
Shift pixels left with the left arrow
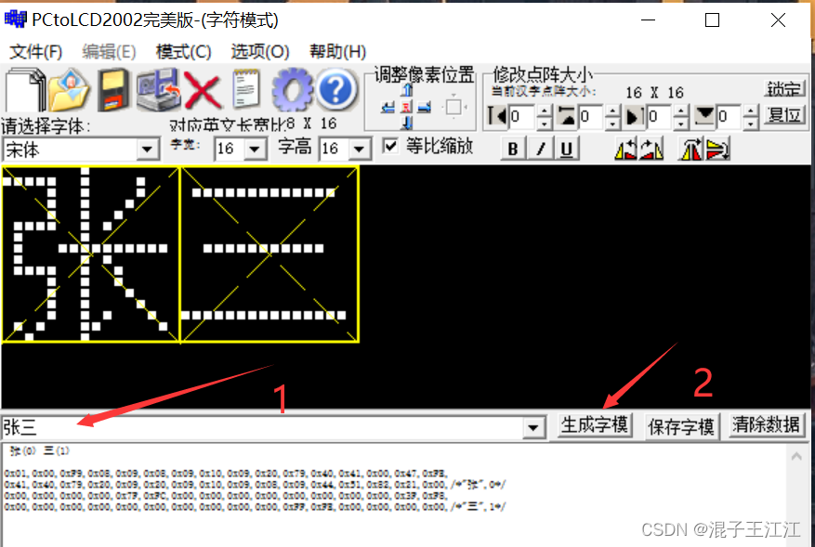tap(388, 108)
